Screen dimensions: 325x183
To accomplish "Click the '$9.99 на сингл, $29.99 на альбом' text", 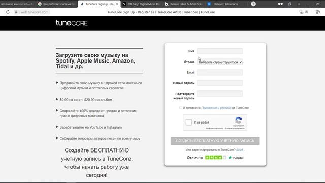I will [x=86, y=100].
